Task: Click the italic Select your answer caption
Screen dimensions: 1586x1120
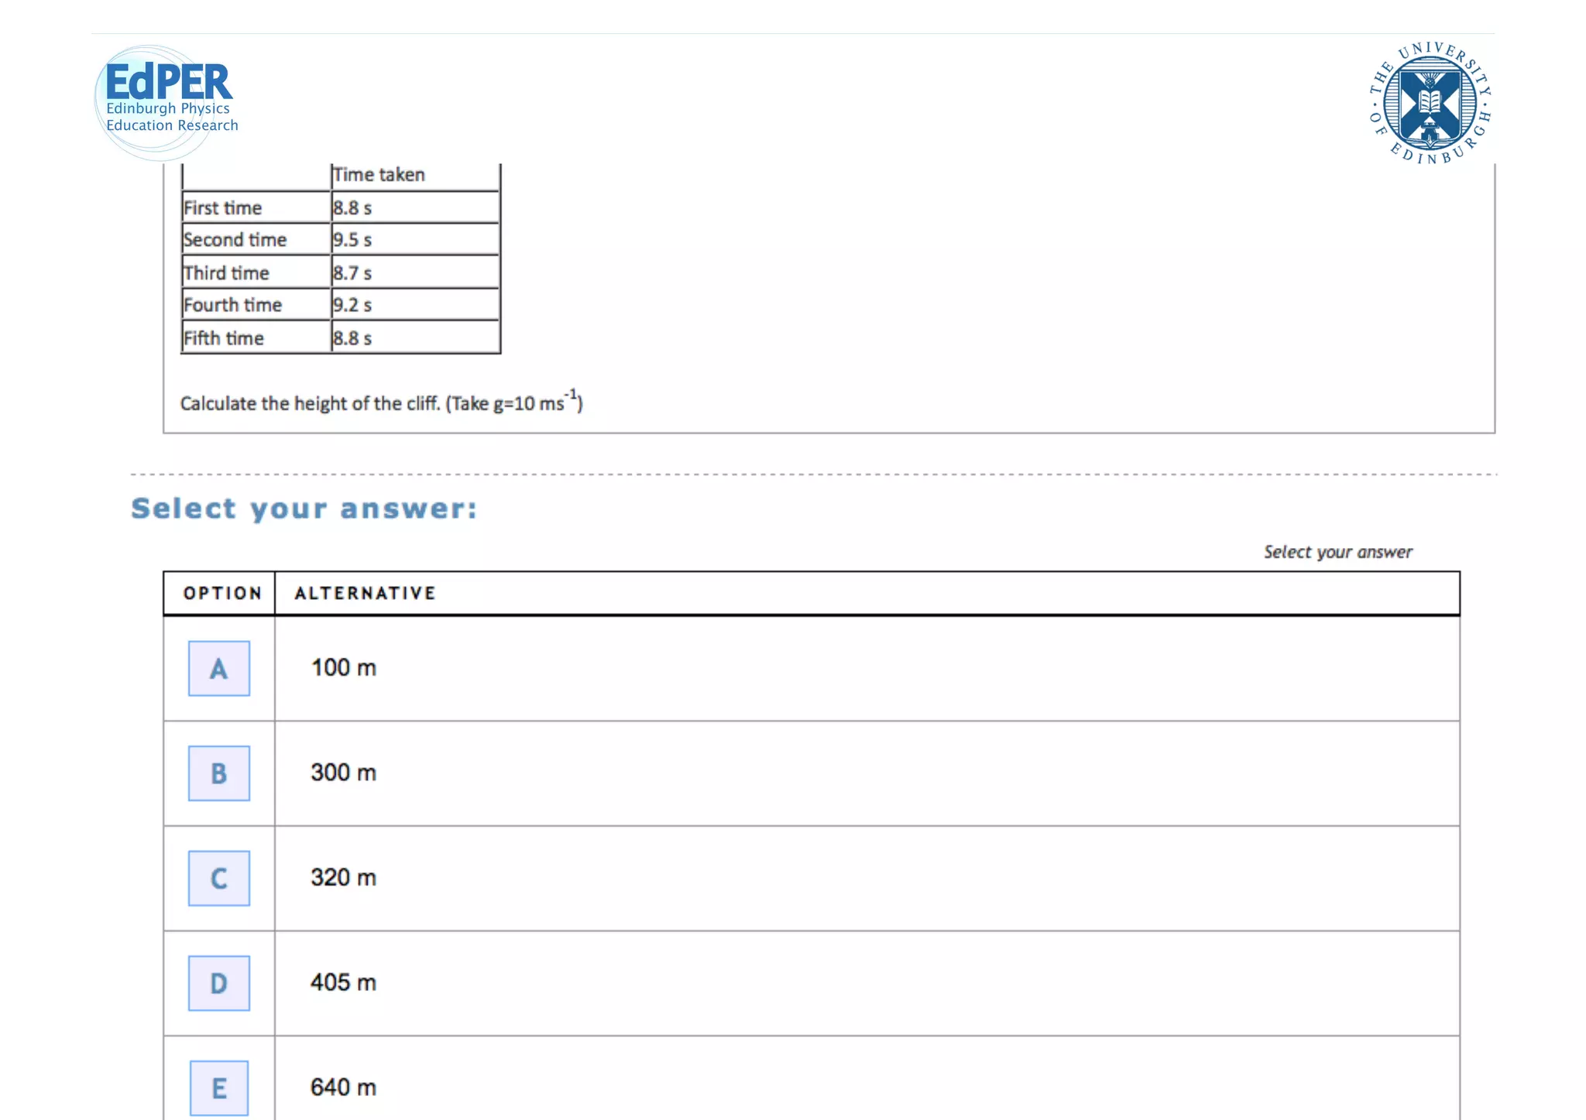Action: pos(1337,552)
